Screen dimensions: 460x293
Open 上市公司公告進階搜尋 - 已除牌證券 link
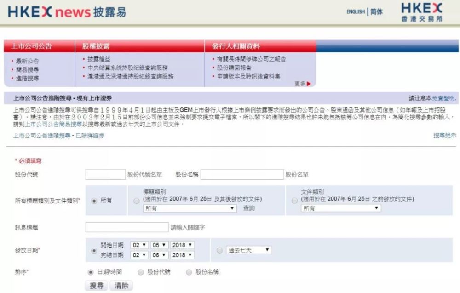click(59, 135)
